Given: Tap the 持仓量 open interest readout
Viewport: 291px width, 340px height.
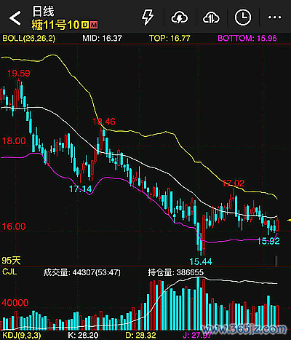Looking at the screenshot, I should click(x=176, y=272).
